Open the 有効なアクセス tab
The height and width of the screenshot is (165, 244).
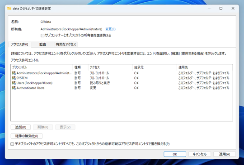66,45
